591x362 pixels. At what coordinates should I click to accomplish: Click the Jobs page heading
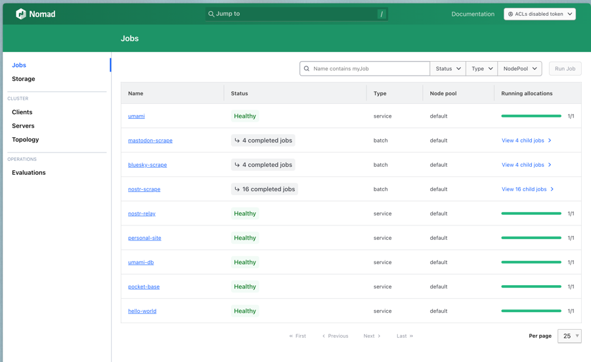click(x=129, y=39)
